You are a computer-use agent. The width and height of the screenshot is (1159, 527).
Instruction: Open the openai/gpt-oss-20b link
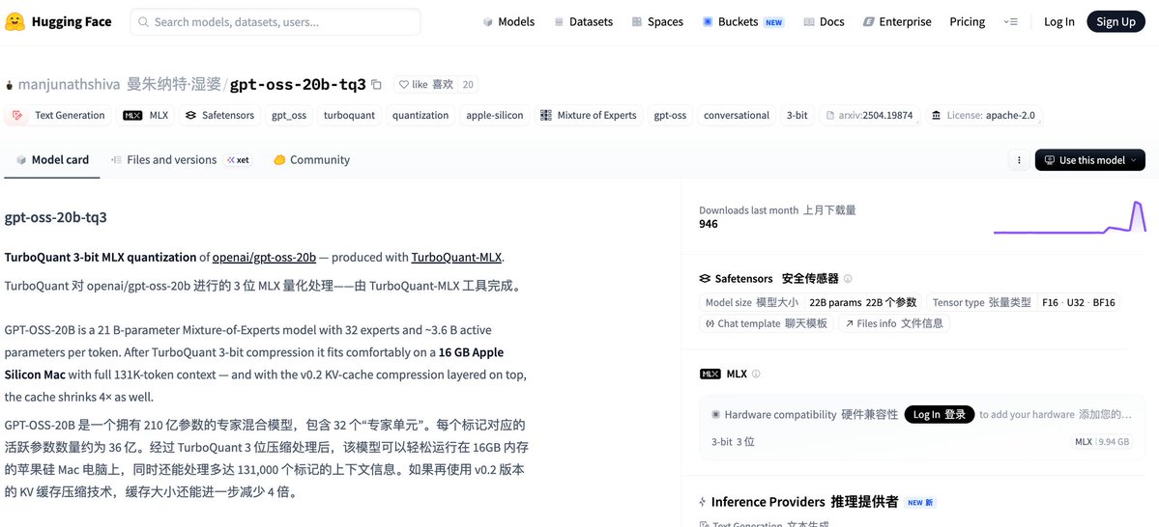tap(264, 257)
